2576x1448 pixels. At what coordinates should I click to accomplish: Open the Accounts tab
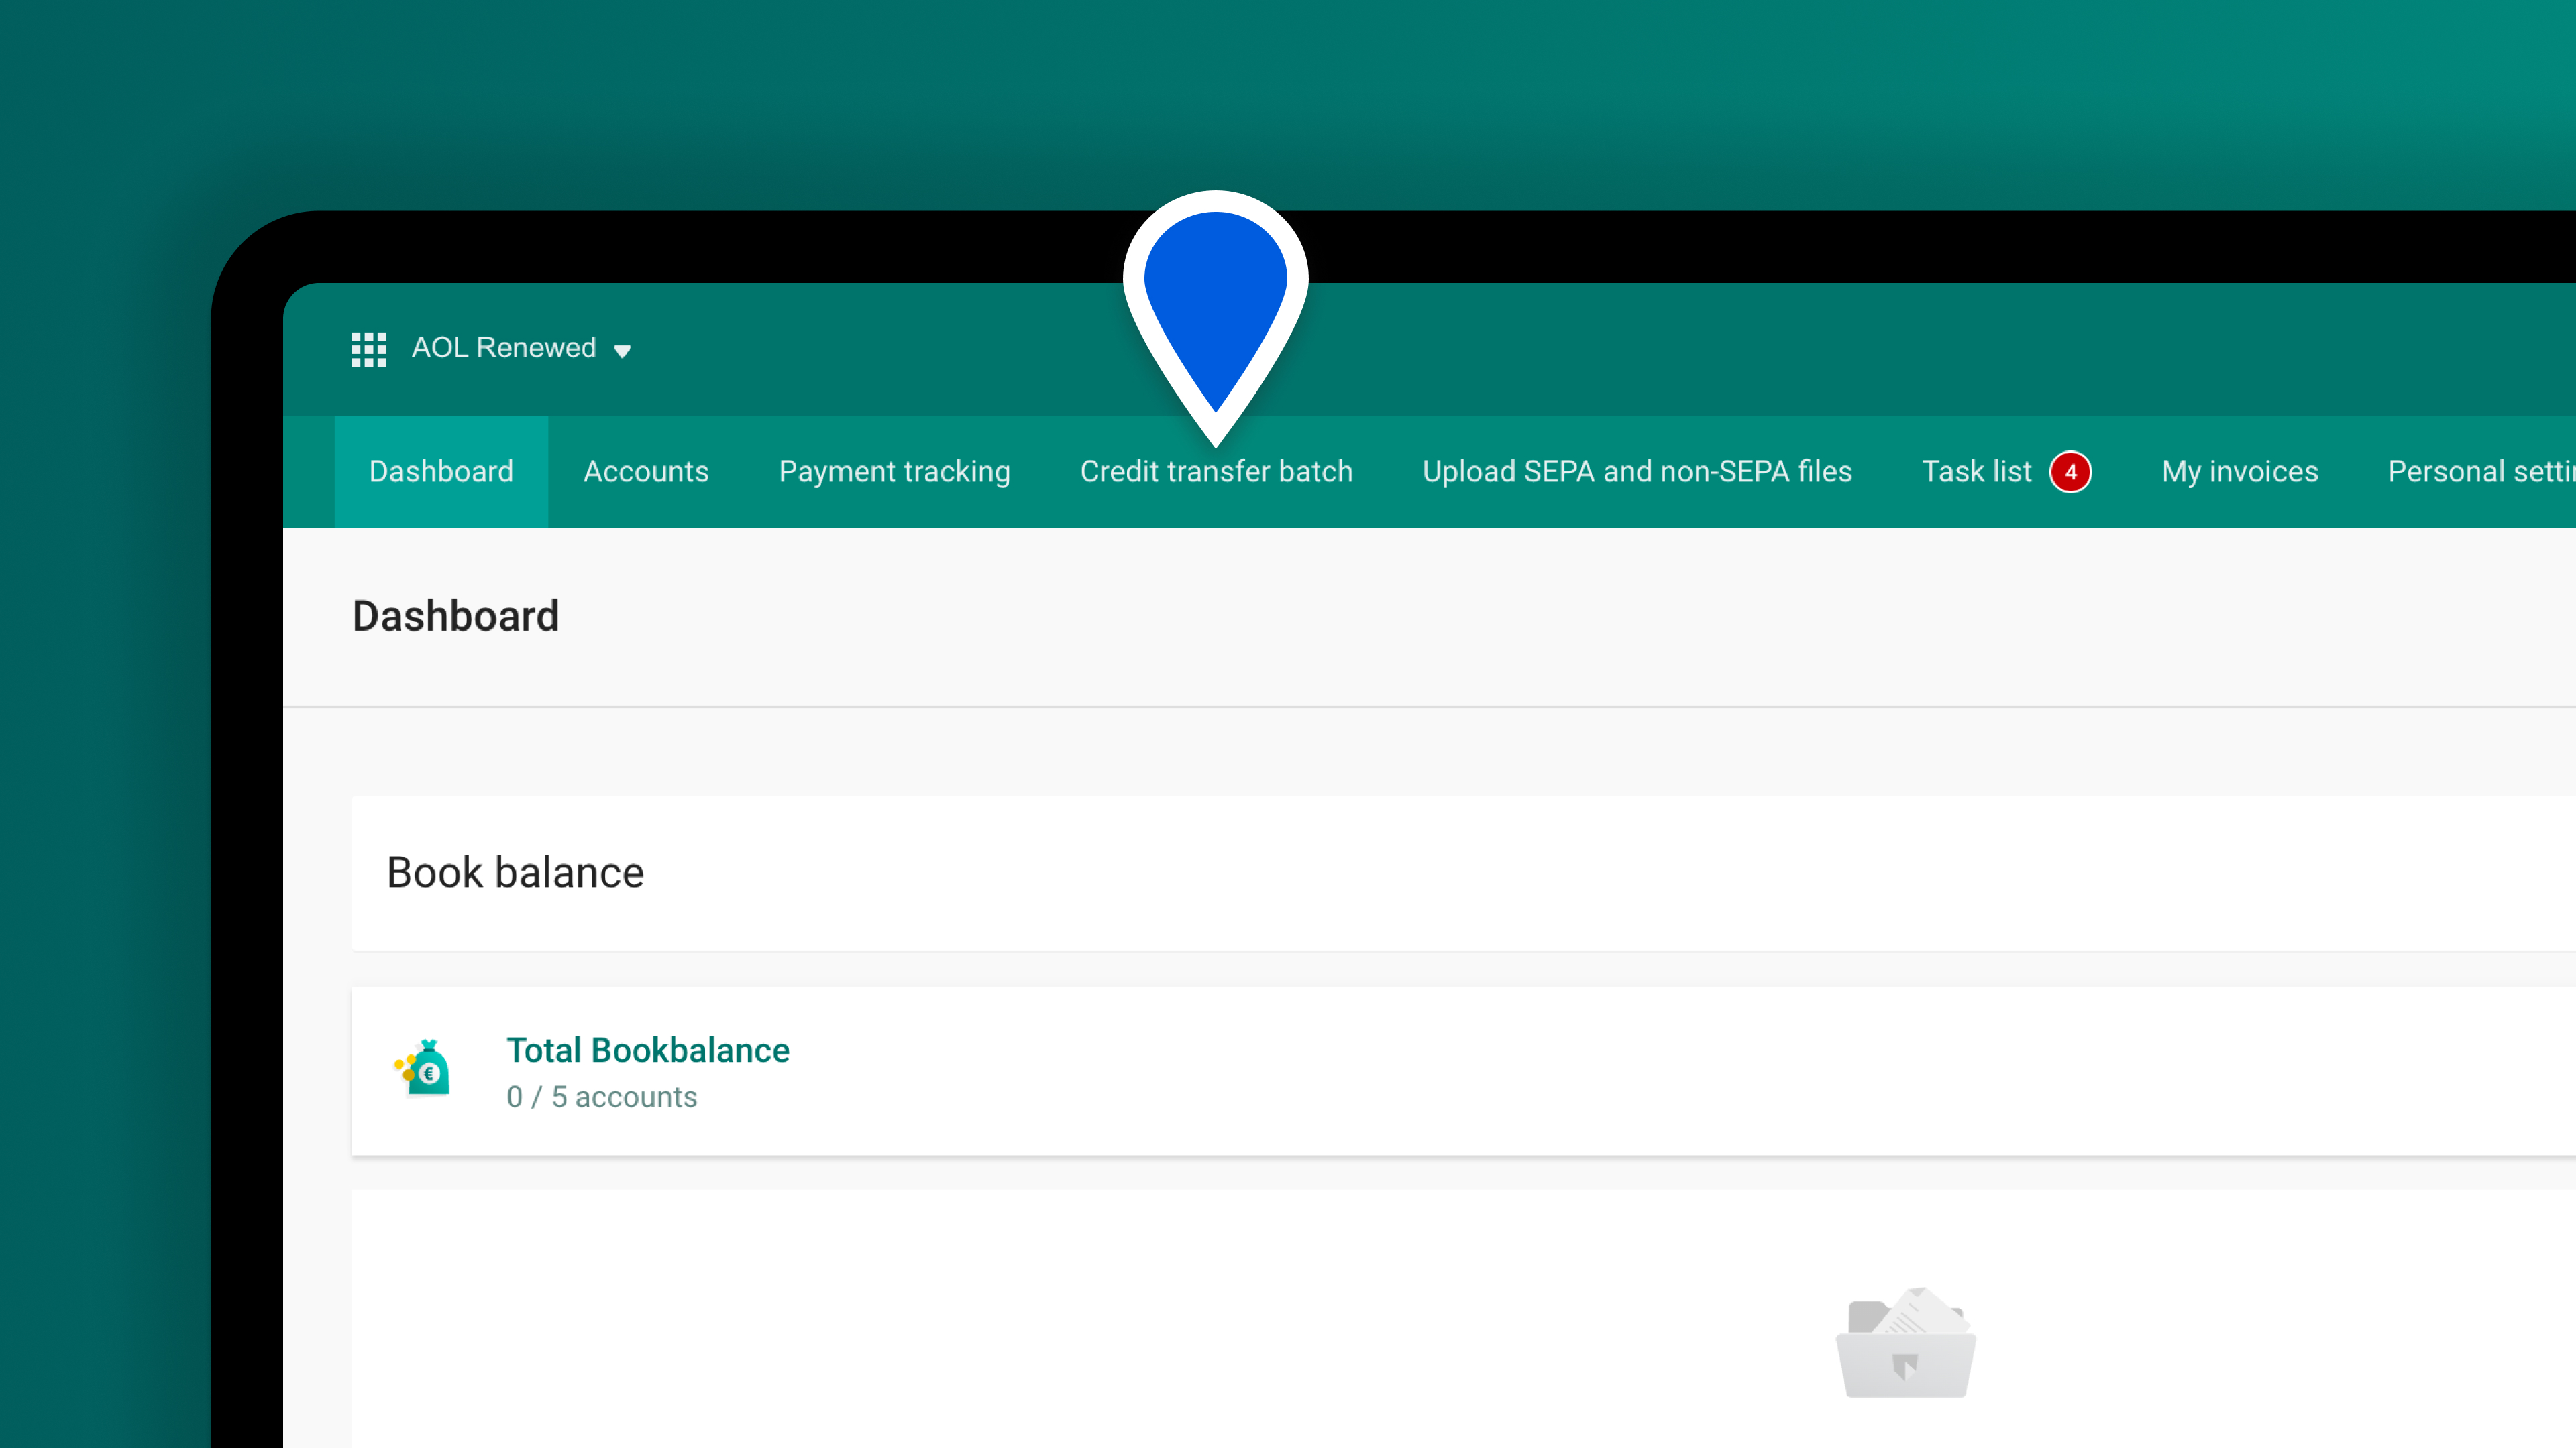646,472
